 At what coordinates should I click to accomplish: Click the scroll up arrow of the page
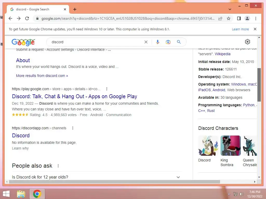pos(259,37)
